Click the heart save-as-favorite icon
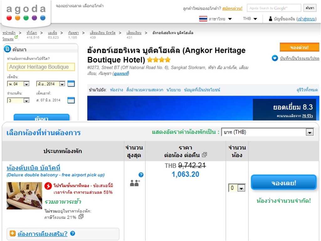 tap(275, 58)
